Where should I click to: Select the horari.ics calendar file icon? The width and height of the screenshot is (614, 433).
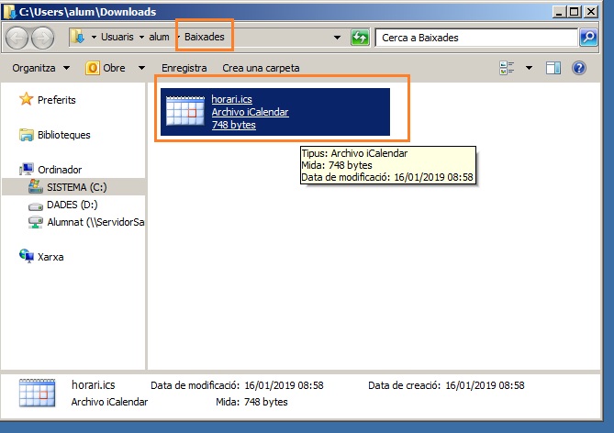coord(185,111)
